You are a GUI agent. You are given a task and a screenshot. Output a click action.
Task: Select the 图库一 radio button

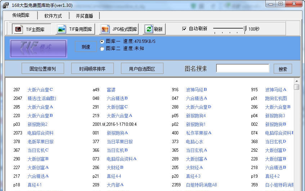102,41
